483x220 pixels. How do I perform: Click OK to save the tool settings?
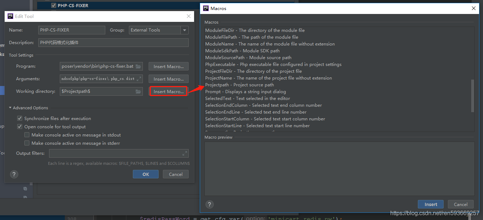point(145,174)
